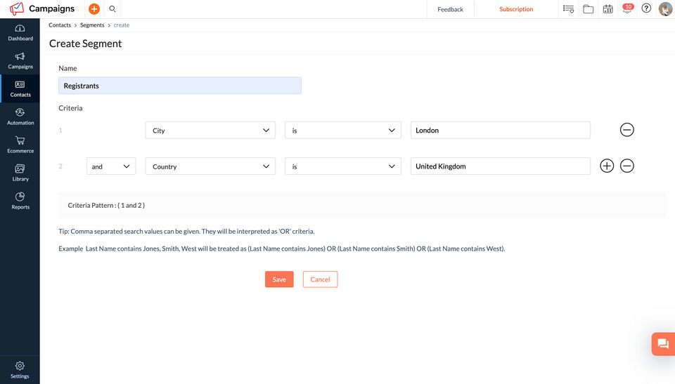The image size is (675, 384).
Task: Open the 'is' condition dropdown for Country
Action: click(x=342, y=166)
